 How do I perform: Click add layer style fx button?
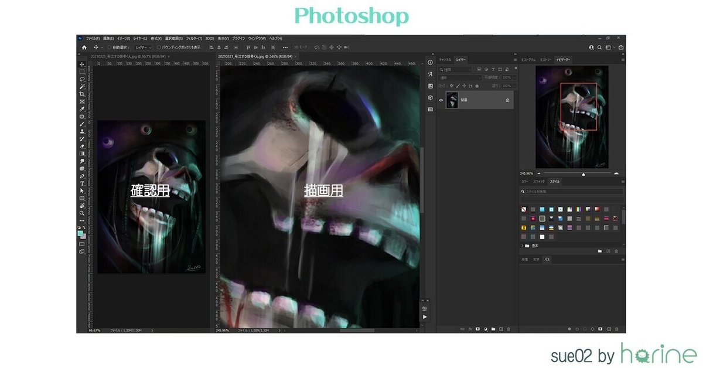pyautogui.click(x=470, y=329)
